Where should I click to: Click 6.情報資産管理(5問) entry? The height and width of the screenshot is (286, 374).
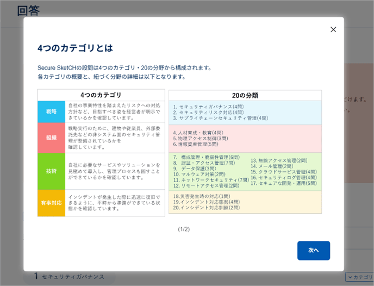[x=196, y=144]
